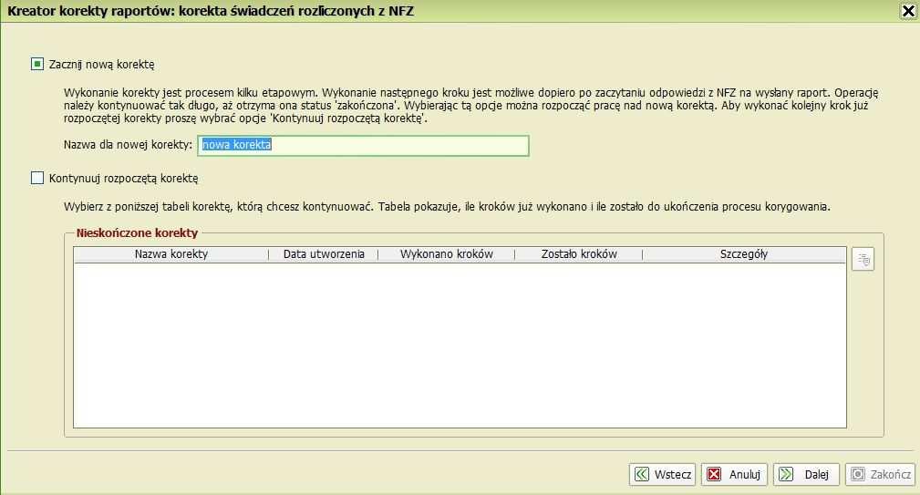Tick the 'Kontynuuj rozpoczętą korektę' checkbox
This screenshot has width=920, height=495.
coord(37,178)
